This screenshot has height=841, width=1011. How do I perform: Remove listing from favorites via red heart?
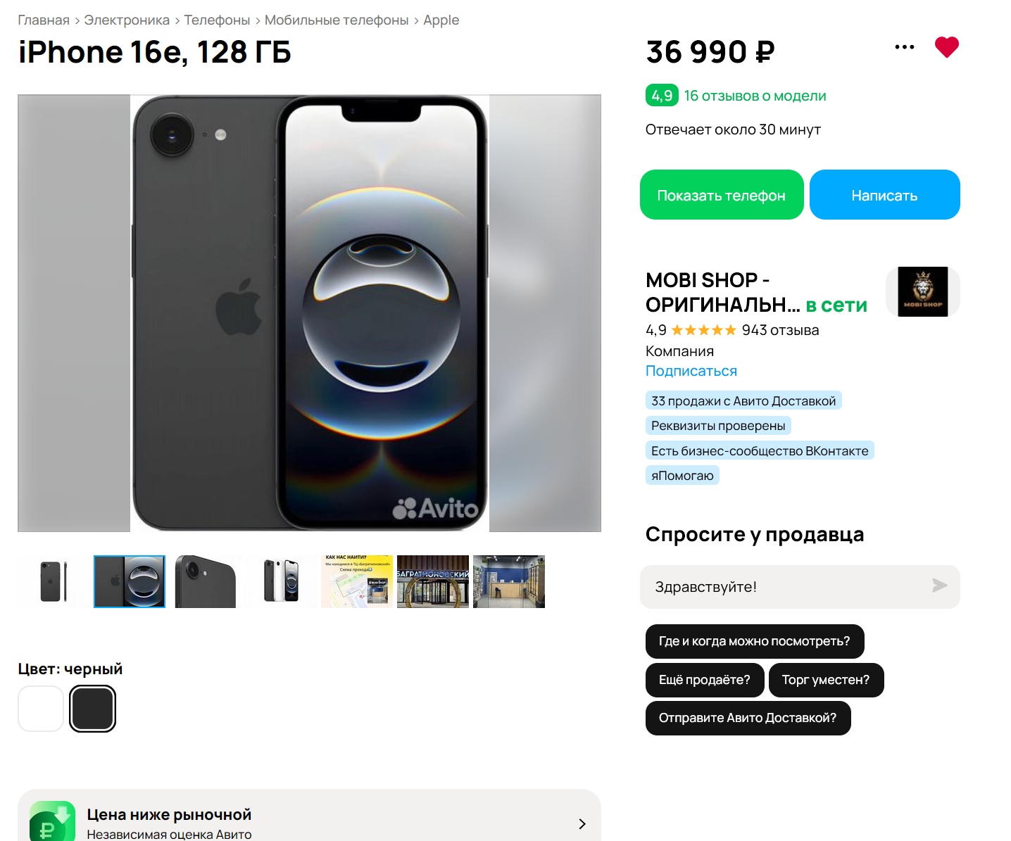[946, 47]
